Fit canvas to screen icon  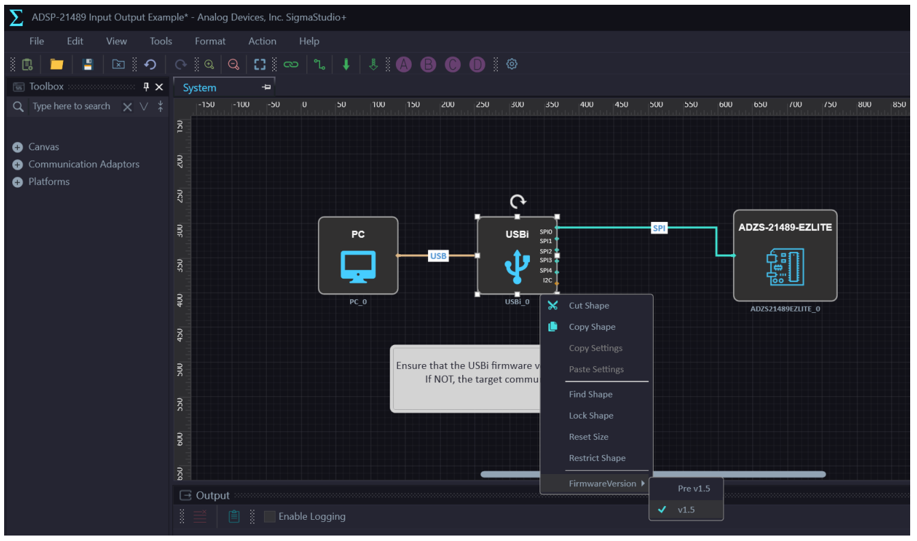[260, 64]
